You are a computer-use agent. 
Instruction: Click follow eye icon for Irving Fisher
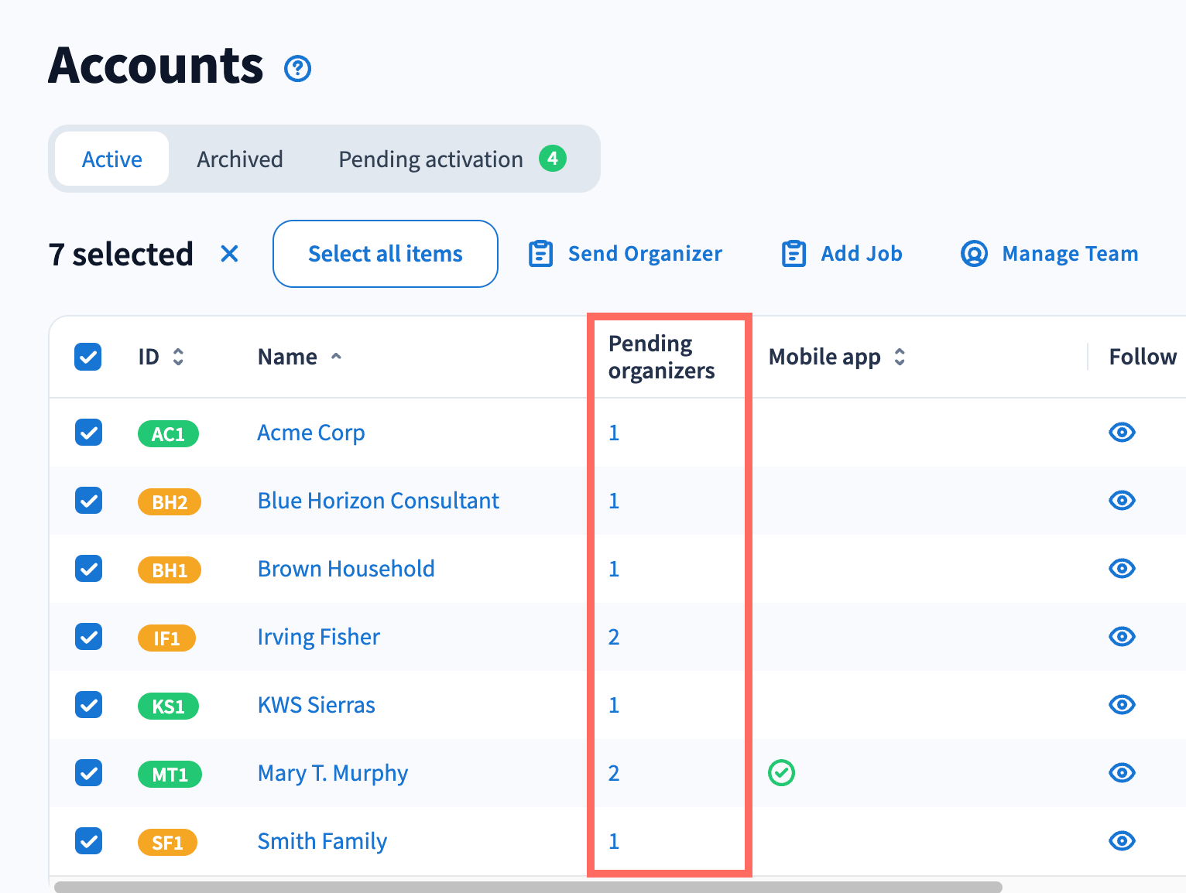[1122, 637]
